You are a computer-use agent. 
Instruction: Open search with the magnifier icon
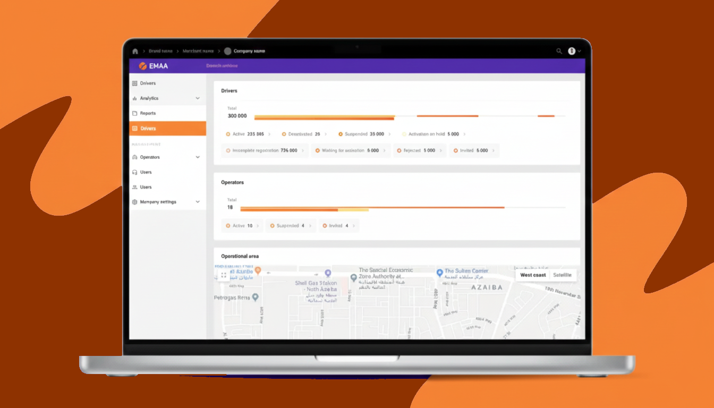pyautogui.click(x=559, y=51)
